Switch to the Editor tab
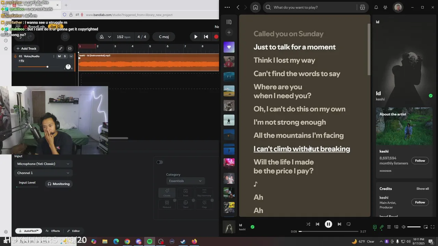This screenshot has height=246, width=438. [x=73, y=231]
